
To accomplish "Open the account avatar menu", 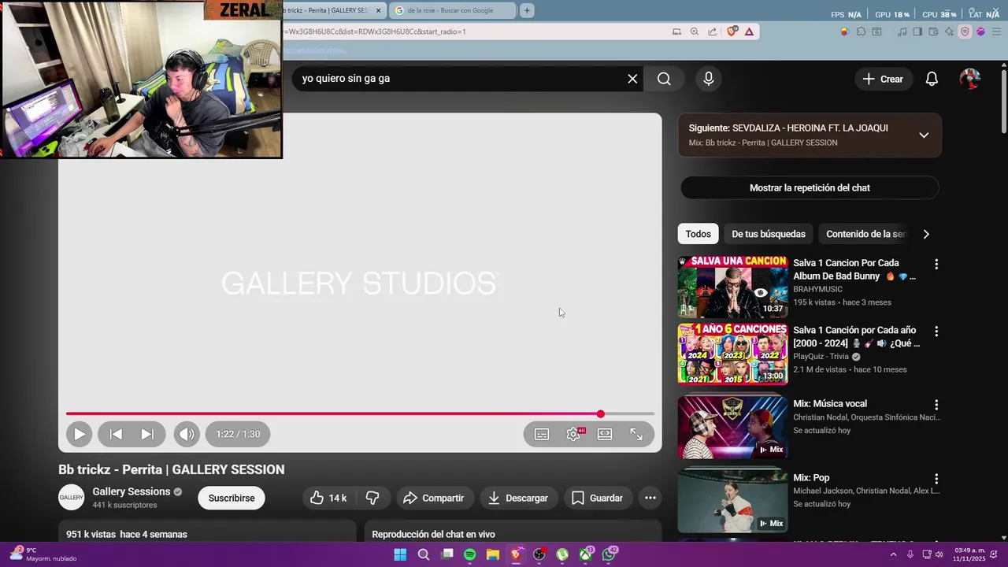I will coord(970,79).
